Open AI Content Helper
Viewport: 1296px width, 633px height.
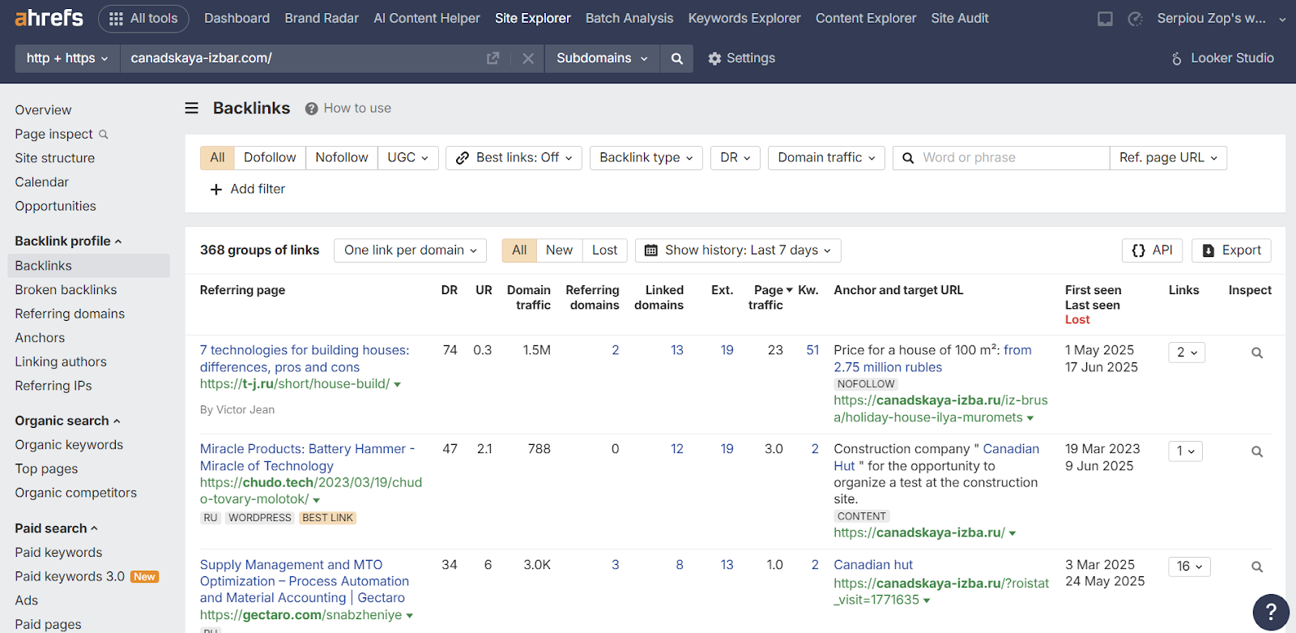coord(427,18)
